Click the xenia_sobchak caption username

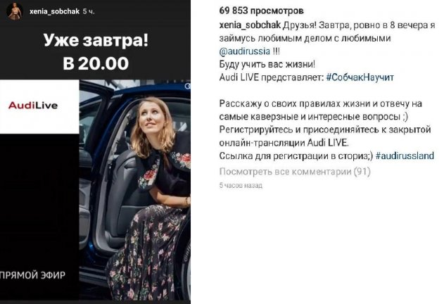pyautogui.click(x=250, y=25)
